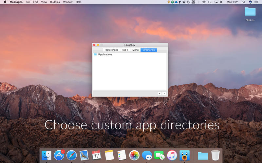This screenshot has width=262, height=163.
Task: Launch Photos from the Dock
Action: 134,155
